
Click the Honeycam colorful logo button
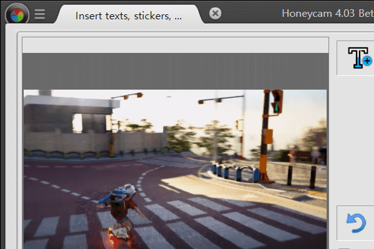click(x=17, y=15)
